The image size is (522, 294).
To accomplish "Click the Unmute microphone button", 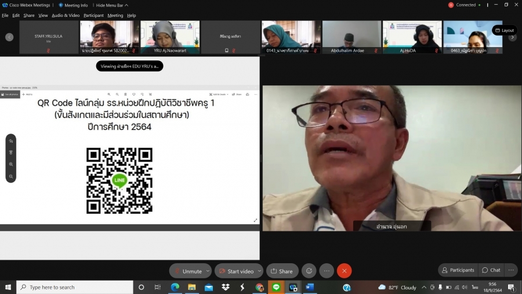I will tap(187, 271).
